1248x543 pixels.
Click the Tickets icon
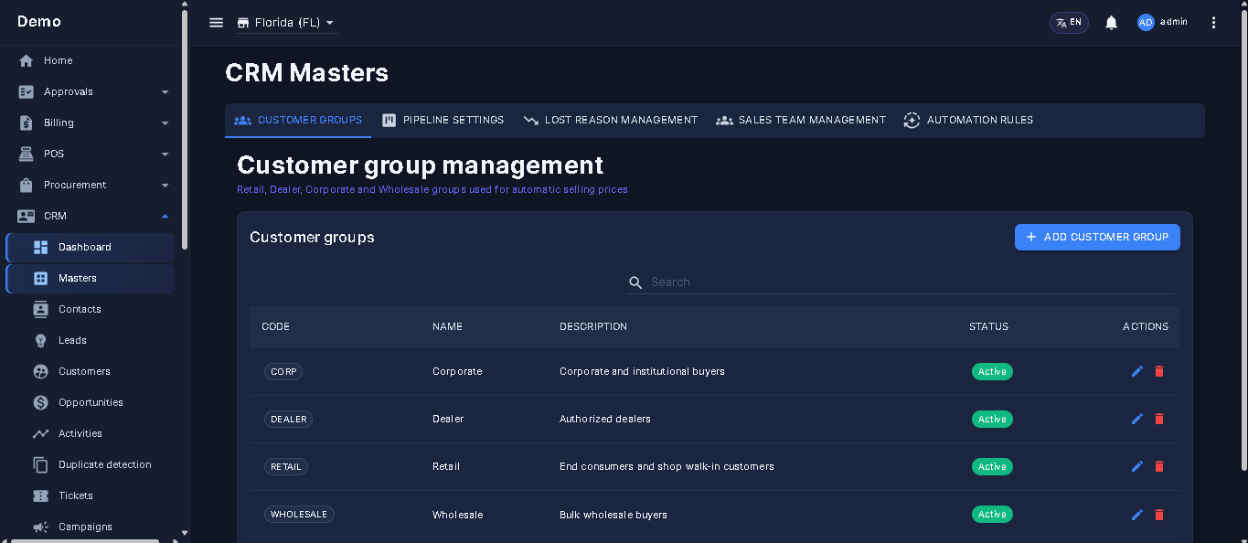(40, 495)
